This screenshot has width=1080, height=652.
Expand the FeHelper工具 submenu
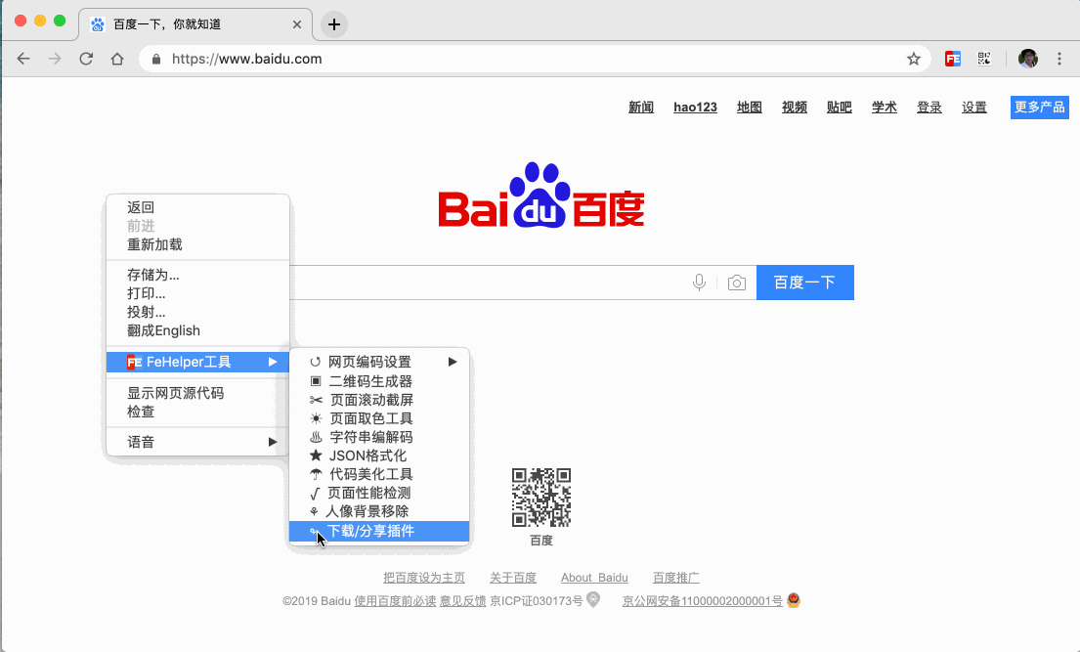pos(197,362)
